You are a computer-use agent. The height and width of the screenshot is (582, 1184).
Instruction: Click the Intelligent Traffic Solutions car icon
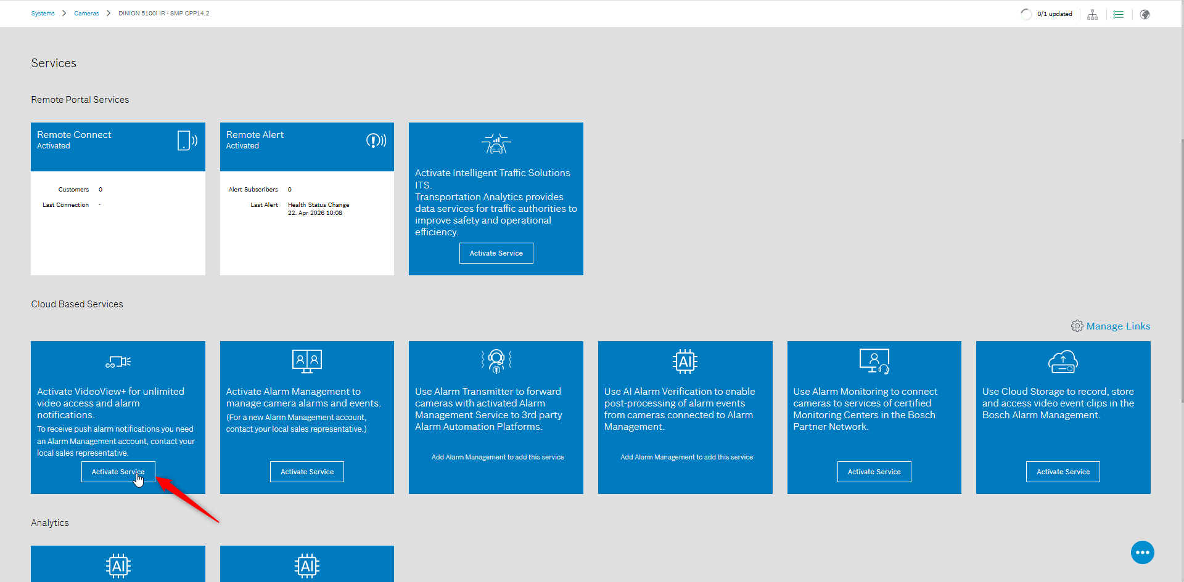click(496, 143)
